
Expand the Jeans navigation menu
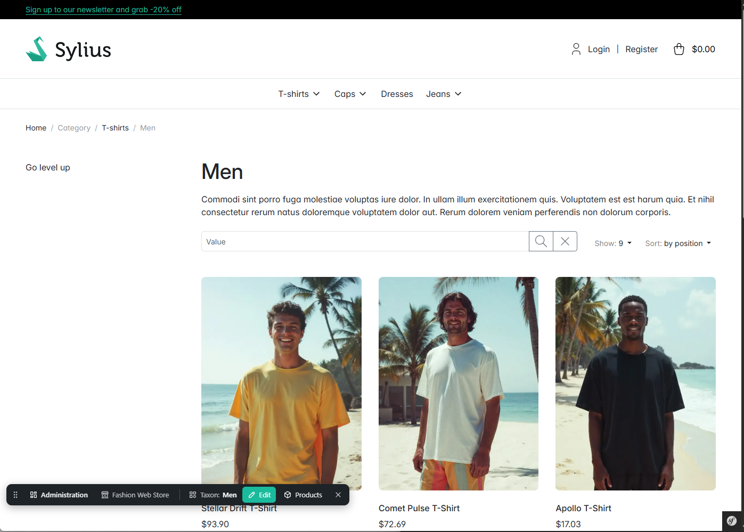pos(444,94)
